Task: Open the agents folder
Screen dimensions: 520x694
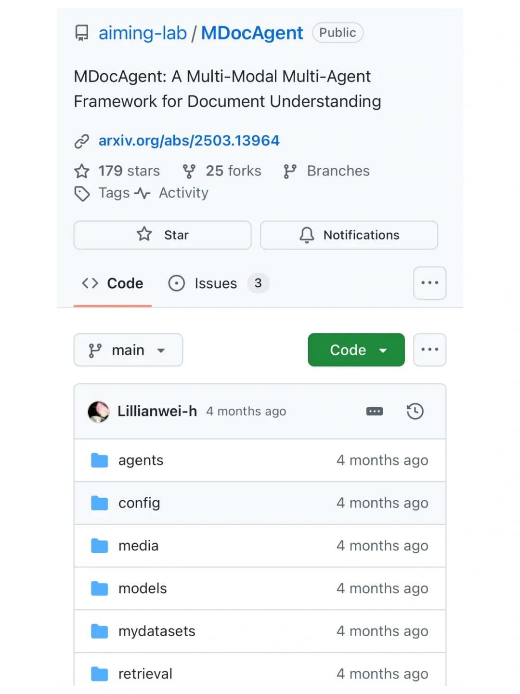Action: (141, 460)
